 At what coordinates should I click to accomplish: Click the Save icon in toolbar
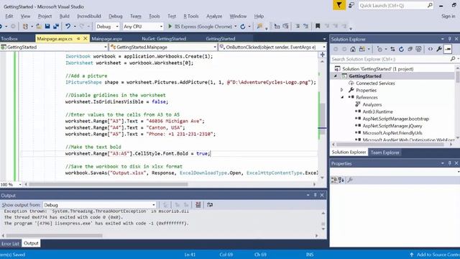(x=47, y=27)
